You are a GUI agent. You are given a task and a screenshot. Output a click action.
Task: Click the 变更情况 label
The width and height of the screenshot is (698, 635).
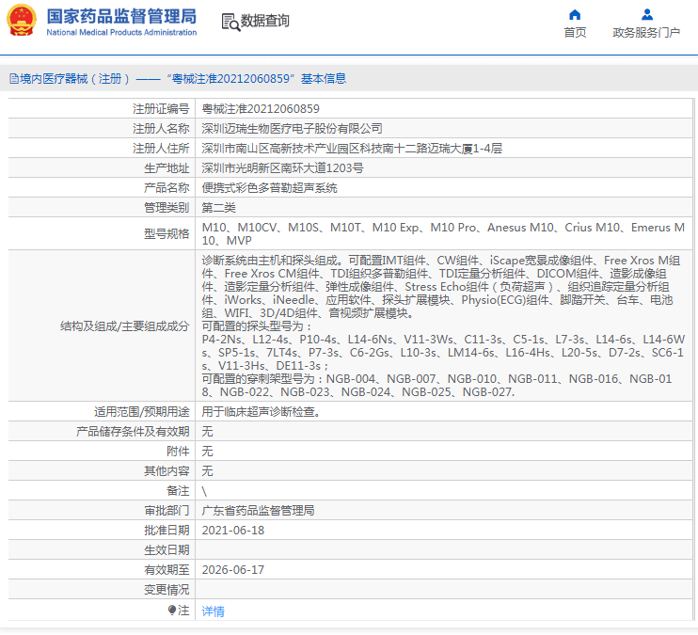(167, 590)
